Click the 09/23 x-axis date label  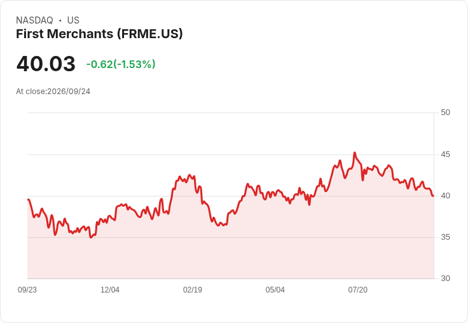click(x=27, y=290)
